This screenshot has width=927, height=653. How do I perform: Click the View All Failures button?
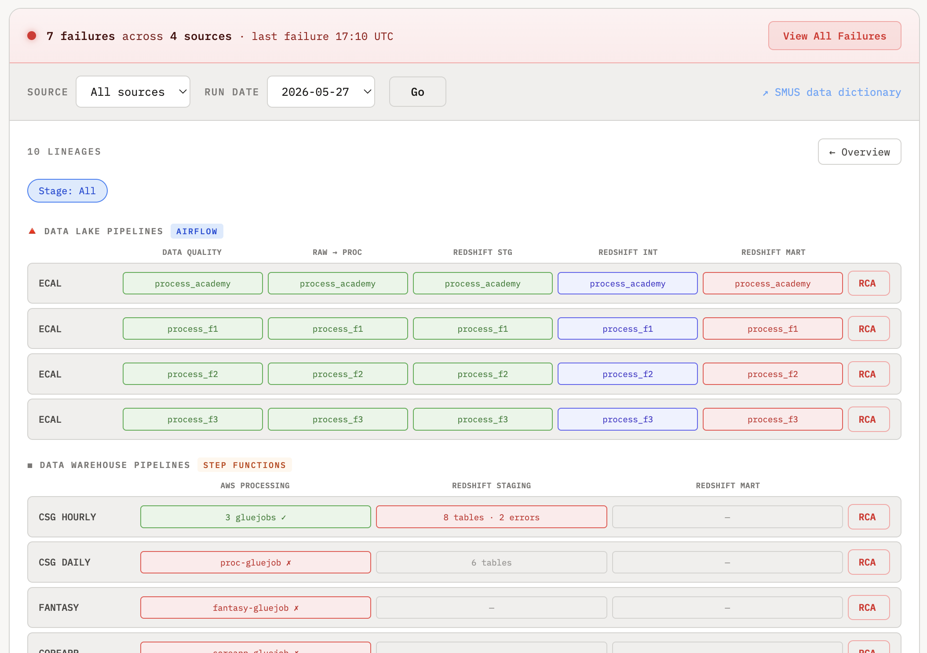[834, 36]
